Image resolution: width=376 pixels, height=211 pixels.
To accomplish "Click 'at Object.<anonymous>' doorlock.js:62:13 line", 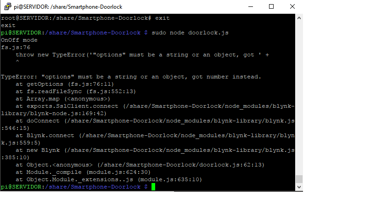I will tap(140, 165).
